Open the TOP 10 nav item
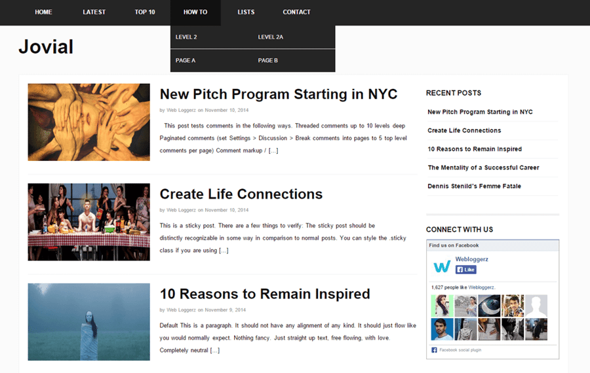 pyautogui.click(x=145, y=12)
